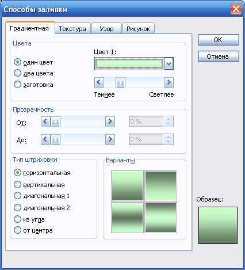This screenshot has height=270, width=245.
Task: Decrease До transparency with spinner down
Action: [x=169, y=142]
